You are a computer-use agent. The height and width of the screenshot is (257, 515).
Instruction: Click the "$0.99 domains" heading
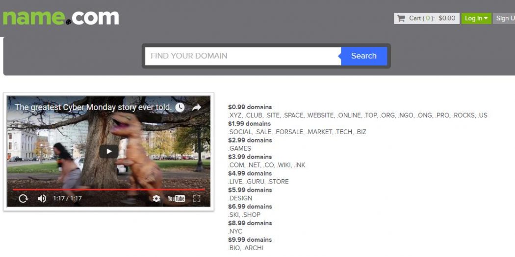point(250,107)
